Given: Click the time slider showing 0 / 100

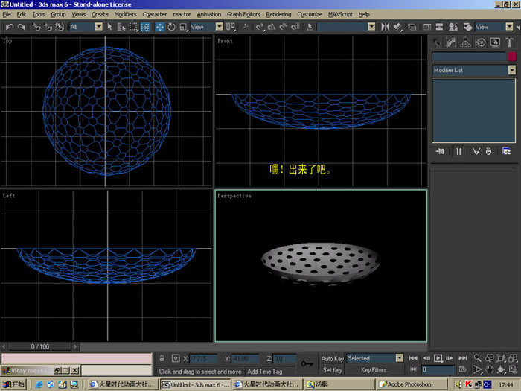Looking at the screenshot, I should pos(40,346).
